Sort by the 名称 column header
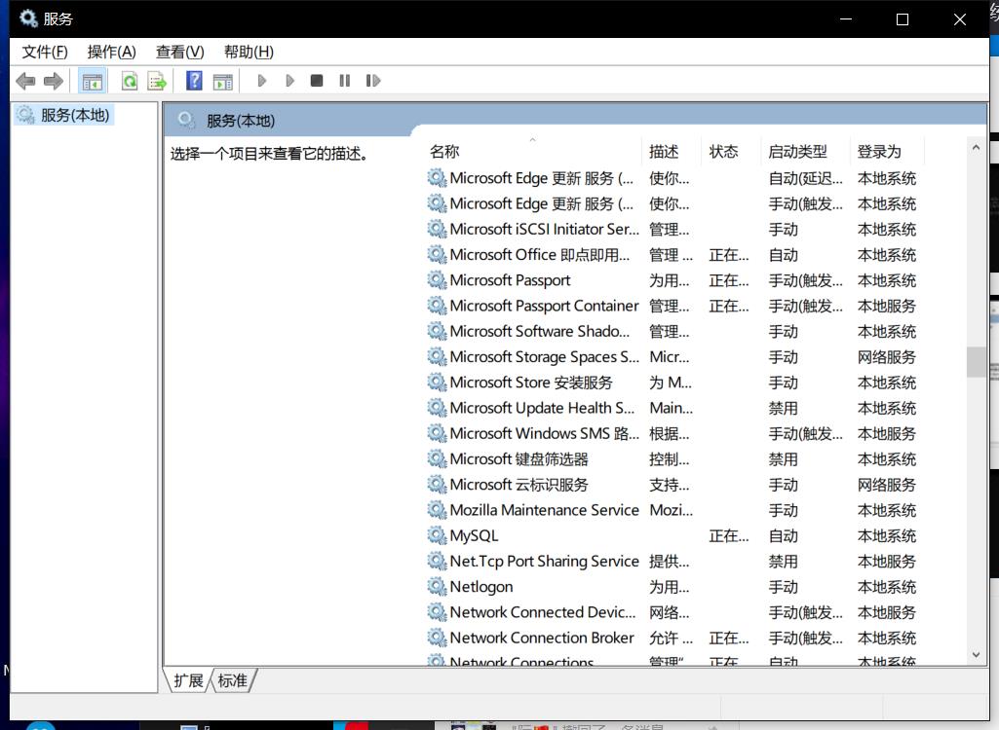Image resolution: width=999 pixels, height=730 pixels. coord(532,152)
